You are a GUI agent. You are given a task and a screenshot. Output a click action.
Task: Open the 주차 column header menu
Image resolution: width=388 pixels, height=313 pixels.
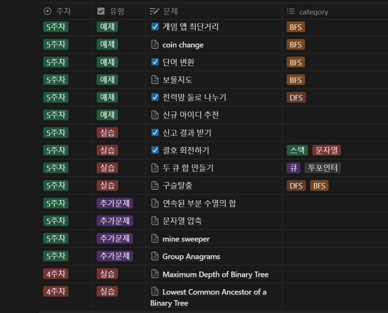tap(65, 11)
